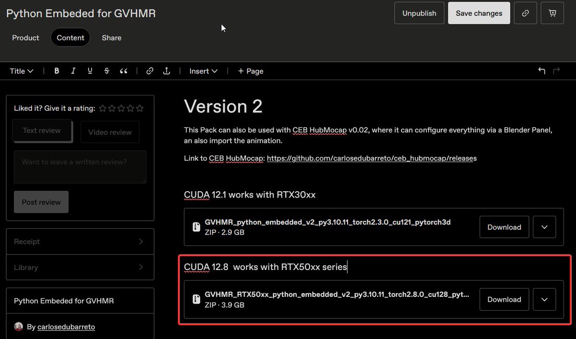Switch to the Product tab
The width and height of the screenshot is (576, 339).
(25, 38)
